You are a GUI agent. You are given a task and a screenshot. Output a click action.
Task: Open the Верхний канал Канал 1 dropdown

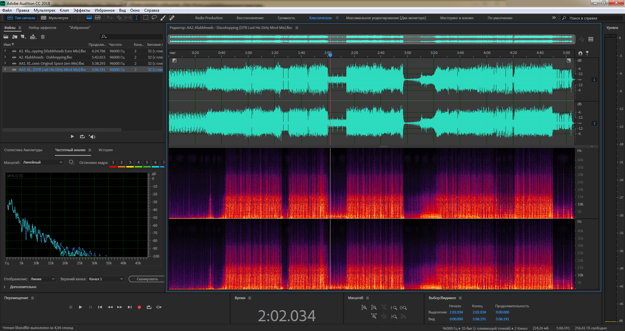(x=106, y=279)
